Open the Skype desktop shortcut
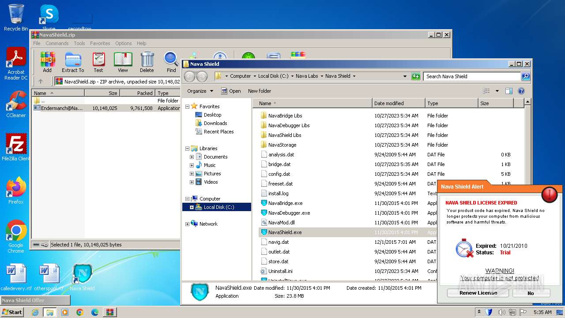 49,18
